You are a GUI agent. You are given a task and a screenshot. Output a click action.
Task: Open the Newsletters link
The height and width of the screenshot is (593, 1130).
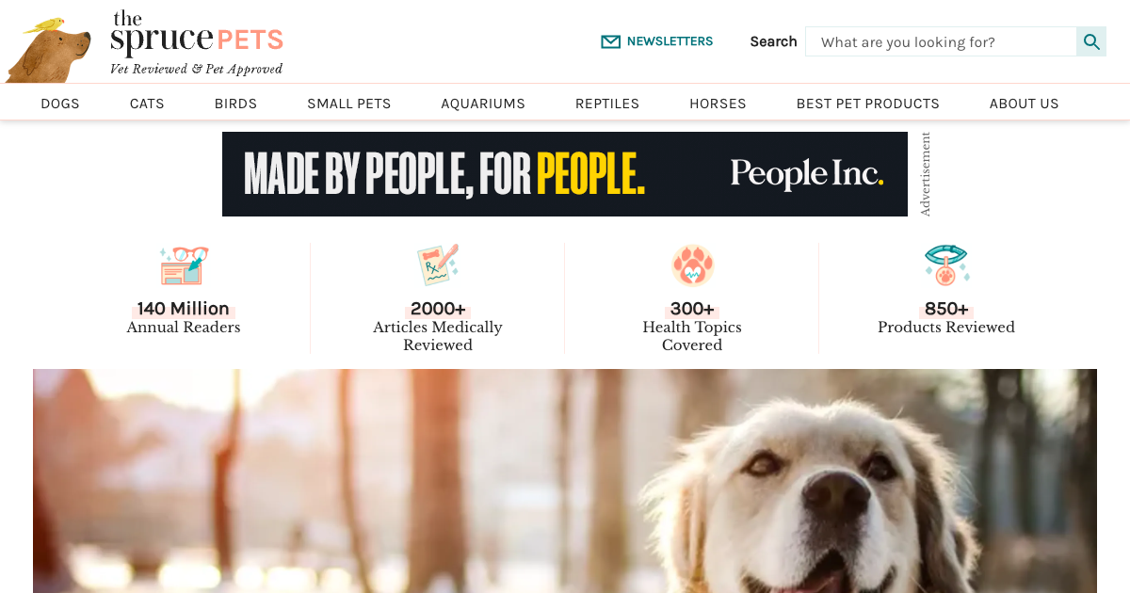670,41
